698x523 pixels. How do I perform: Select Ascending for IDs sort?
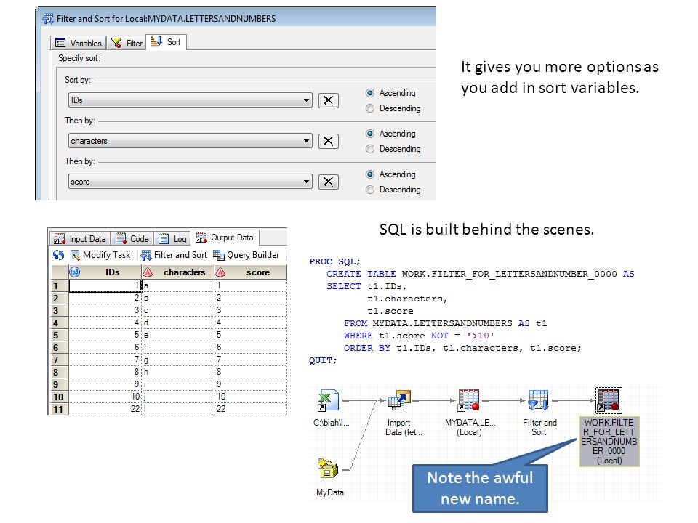point(370,93)
